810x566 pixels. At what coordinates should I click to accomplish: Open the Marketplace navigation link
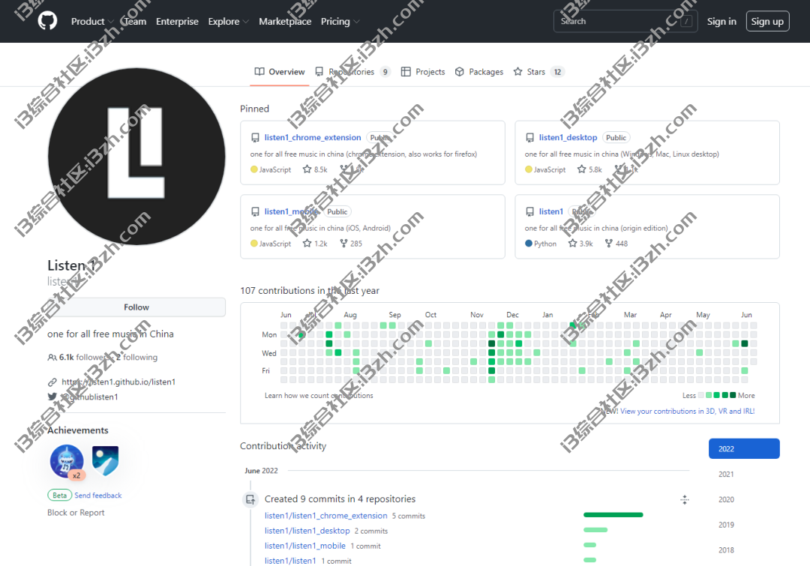pos(285,21)
